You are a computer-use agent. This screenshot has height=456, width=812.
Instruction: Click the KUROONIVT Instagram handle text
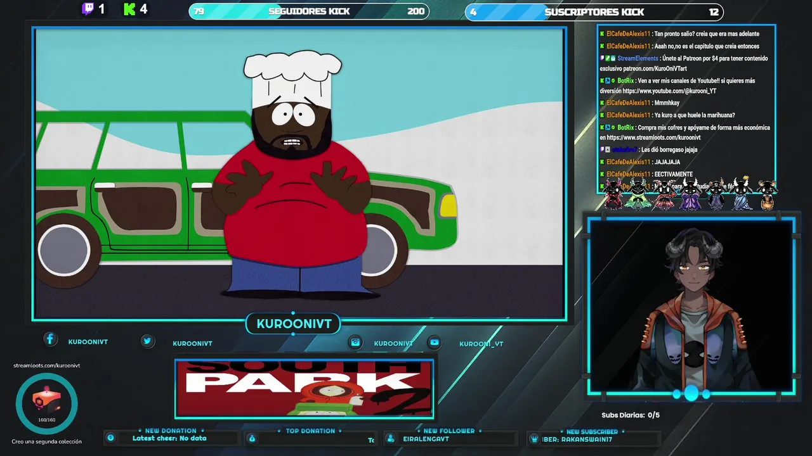[x=393, y=343]
